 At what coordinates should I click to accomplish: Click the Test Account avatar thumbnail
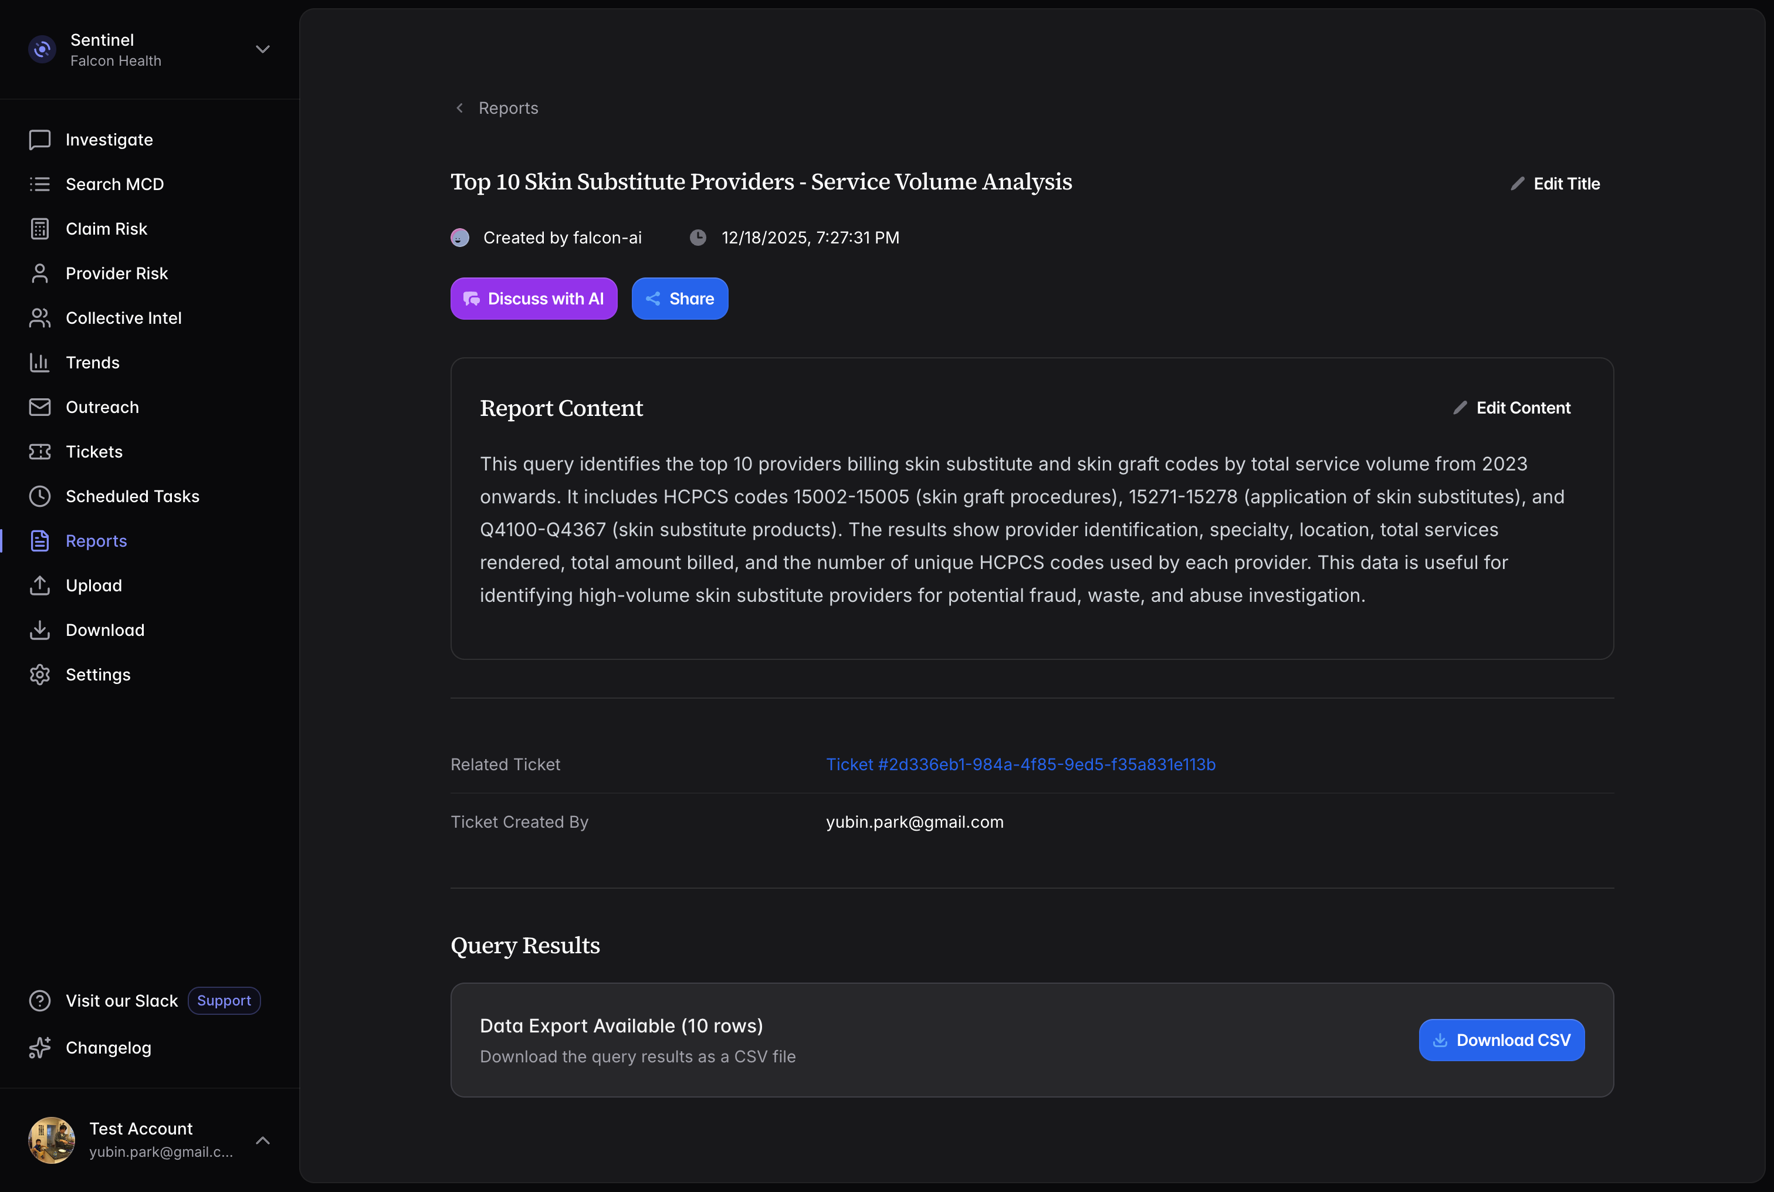(x=52, y=1140)
